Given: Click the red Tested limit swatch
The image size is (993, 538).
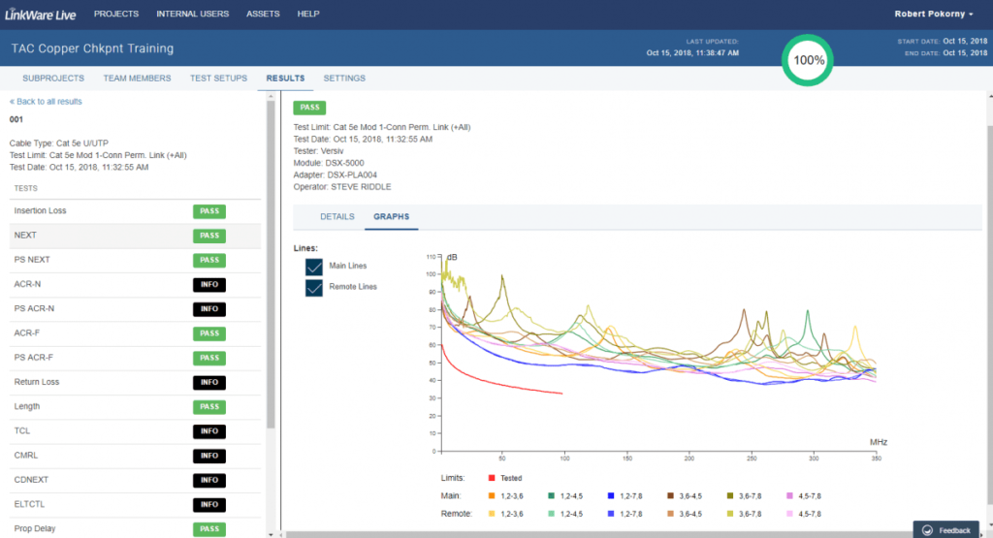Looking at the screenshot, I should coord(492,478).
